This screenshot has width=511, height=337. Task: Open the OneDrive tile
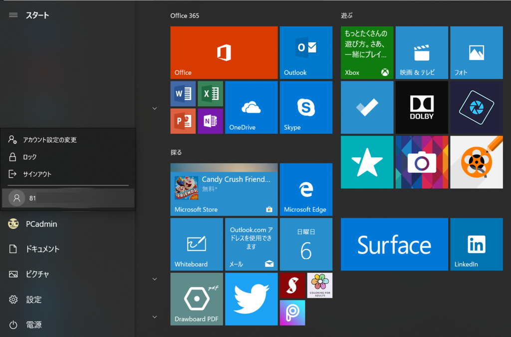click(252, 107)
